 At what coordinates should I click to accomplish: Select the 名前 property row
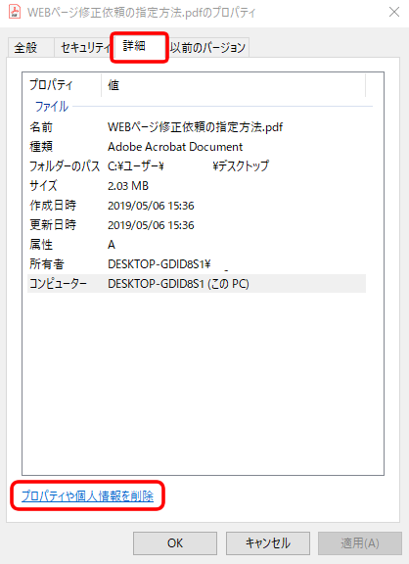tap(197, 127)
